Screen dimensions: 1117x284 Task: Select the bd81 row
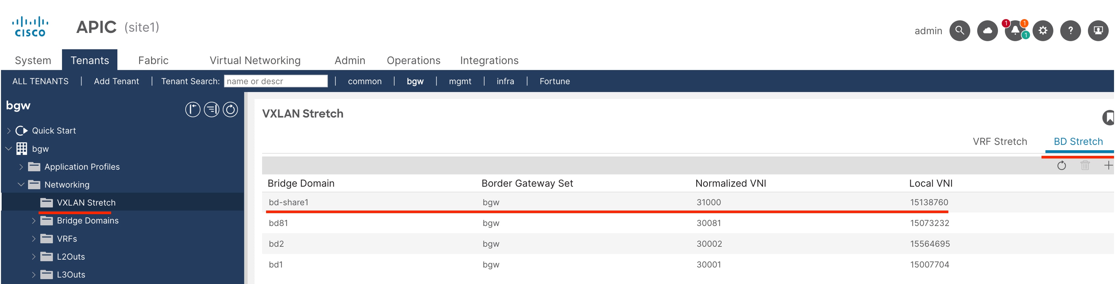coord(688,223)
